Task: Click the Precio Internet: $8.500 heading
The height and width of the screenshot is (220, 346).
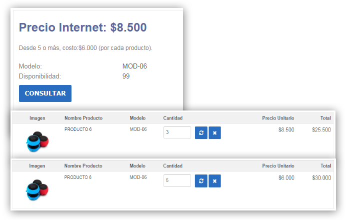Action: click(82, 27)
